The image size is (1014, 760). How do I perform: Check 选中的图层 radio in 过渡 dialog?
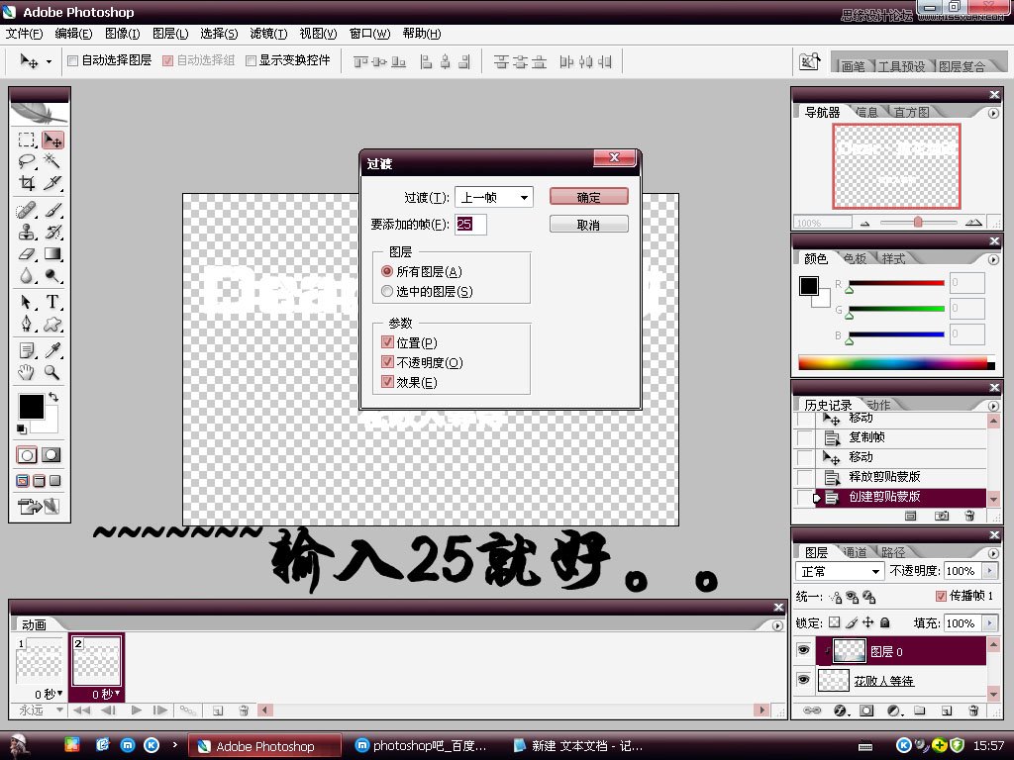[x=385, y=288]
